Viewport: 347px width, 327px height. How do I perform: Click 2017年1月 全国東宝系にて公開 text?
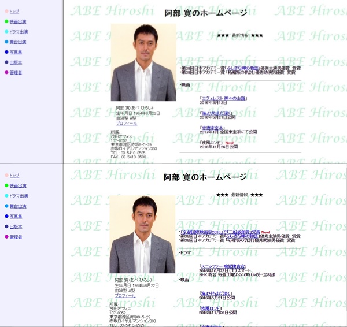click(228, 132)
